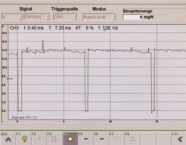Click the F3 measurement settings icon
Screen dimensions: 186x145
pos(55,139)
